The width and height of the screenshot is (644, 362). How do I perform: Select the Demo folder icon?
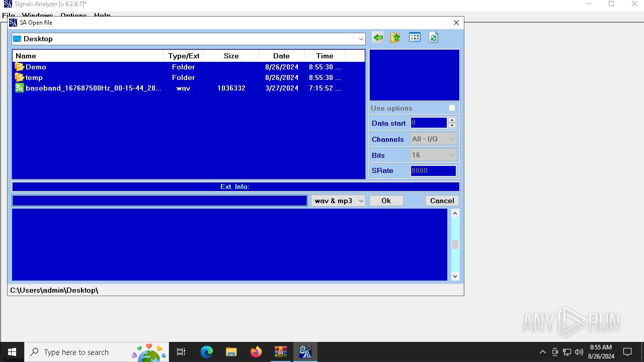pos(20,67)
